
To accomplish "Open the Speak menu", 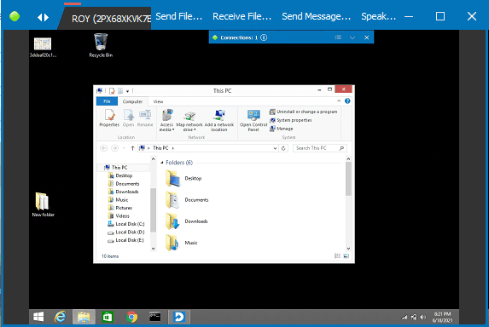I will pyautogui.click(x=378, y=16).
